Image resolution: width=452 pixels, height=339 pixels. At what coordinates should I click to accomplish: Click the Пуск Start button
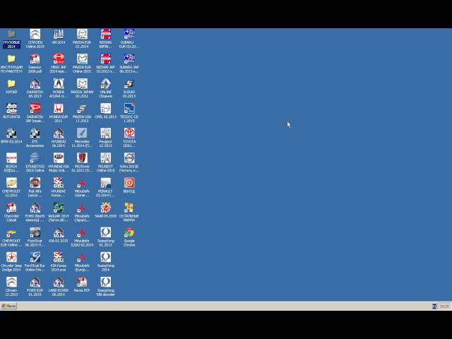tap(8, 306)
